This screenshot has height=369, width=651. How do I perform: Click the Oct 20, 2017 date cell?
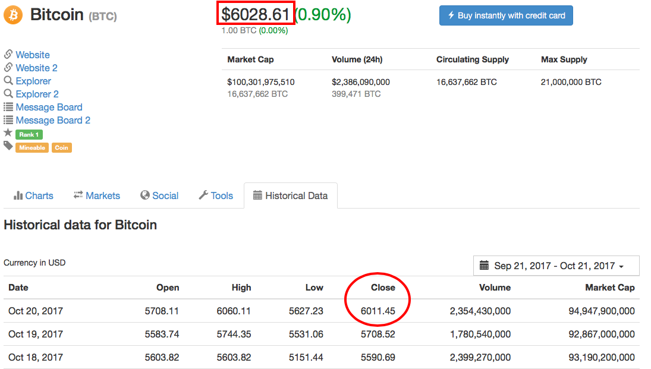[36, 311]
